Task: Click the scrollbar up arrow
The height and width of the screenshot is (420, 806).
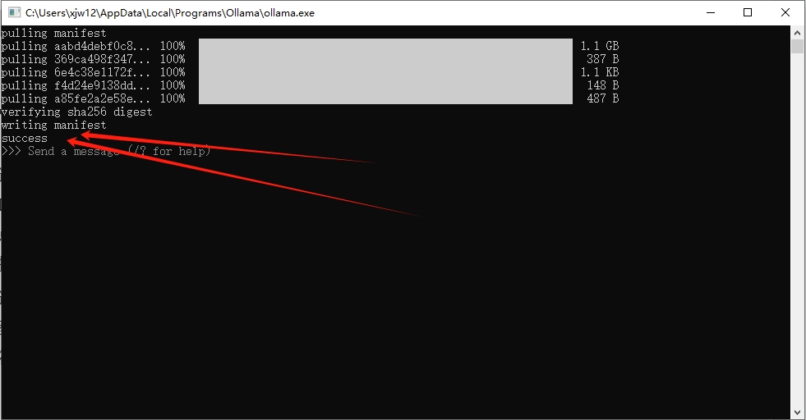Action: (x=797, y=32)
